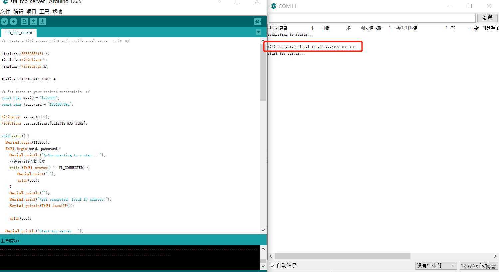Click the WiFiClient serverClients[CLIENTS_MAX_NUMS]; line
The width and height of the screenshot is (499, 272).
44,123
